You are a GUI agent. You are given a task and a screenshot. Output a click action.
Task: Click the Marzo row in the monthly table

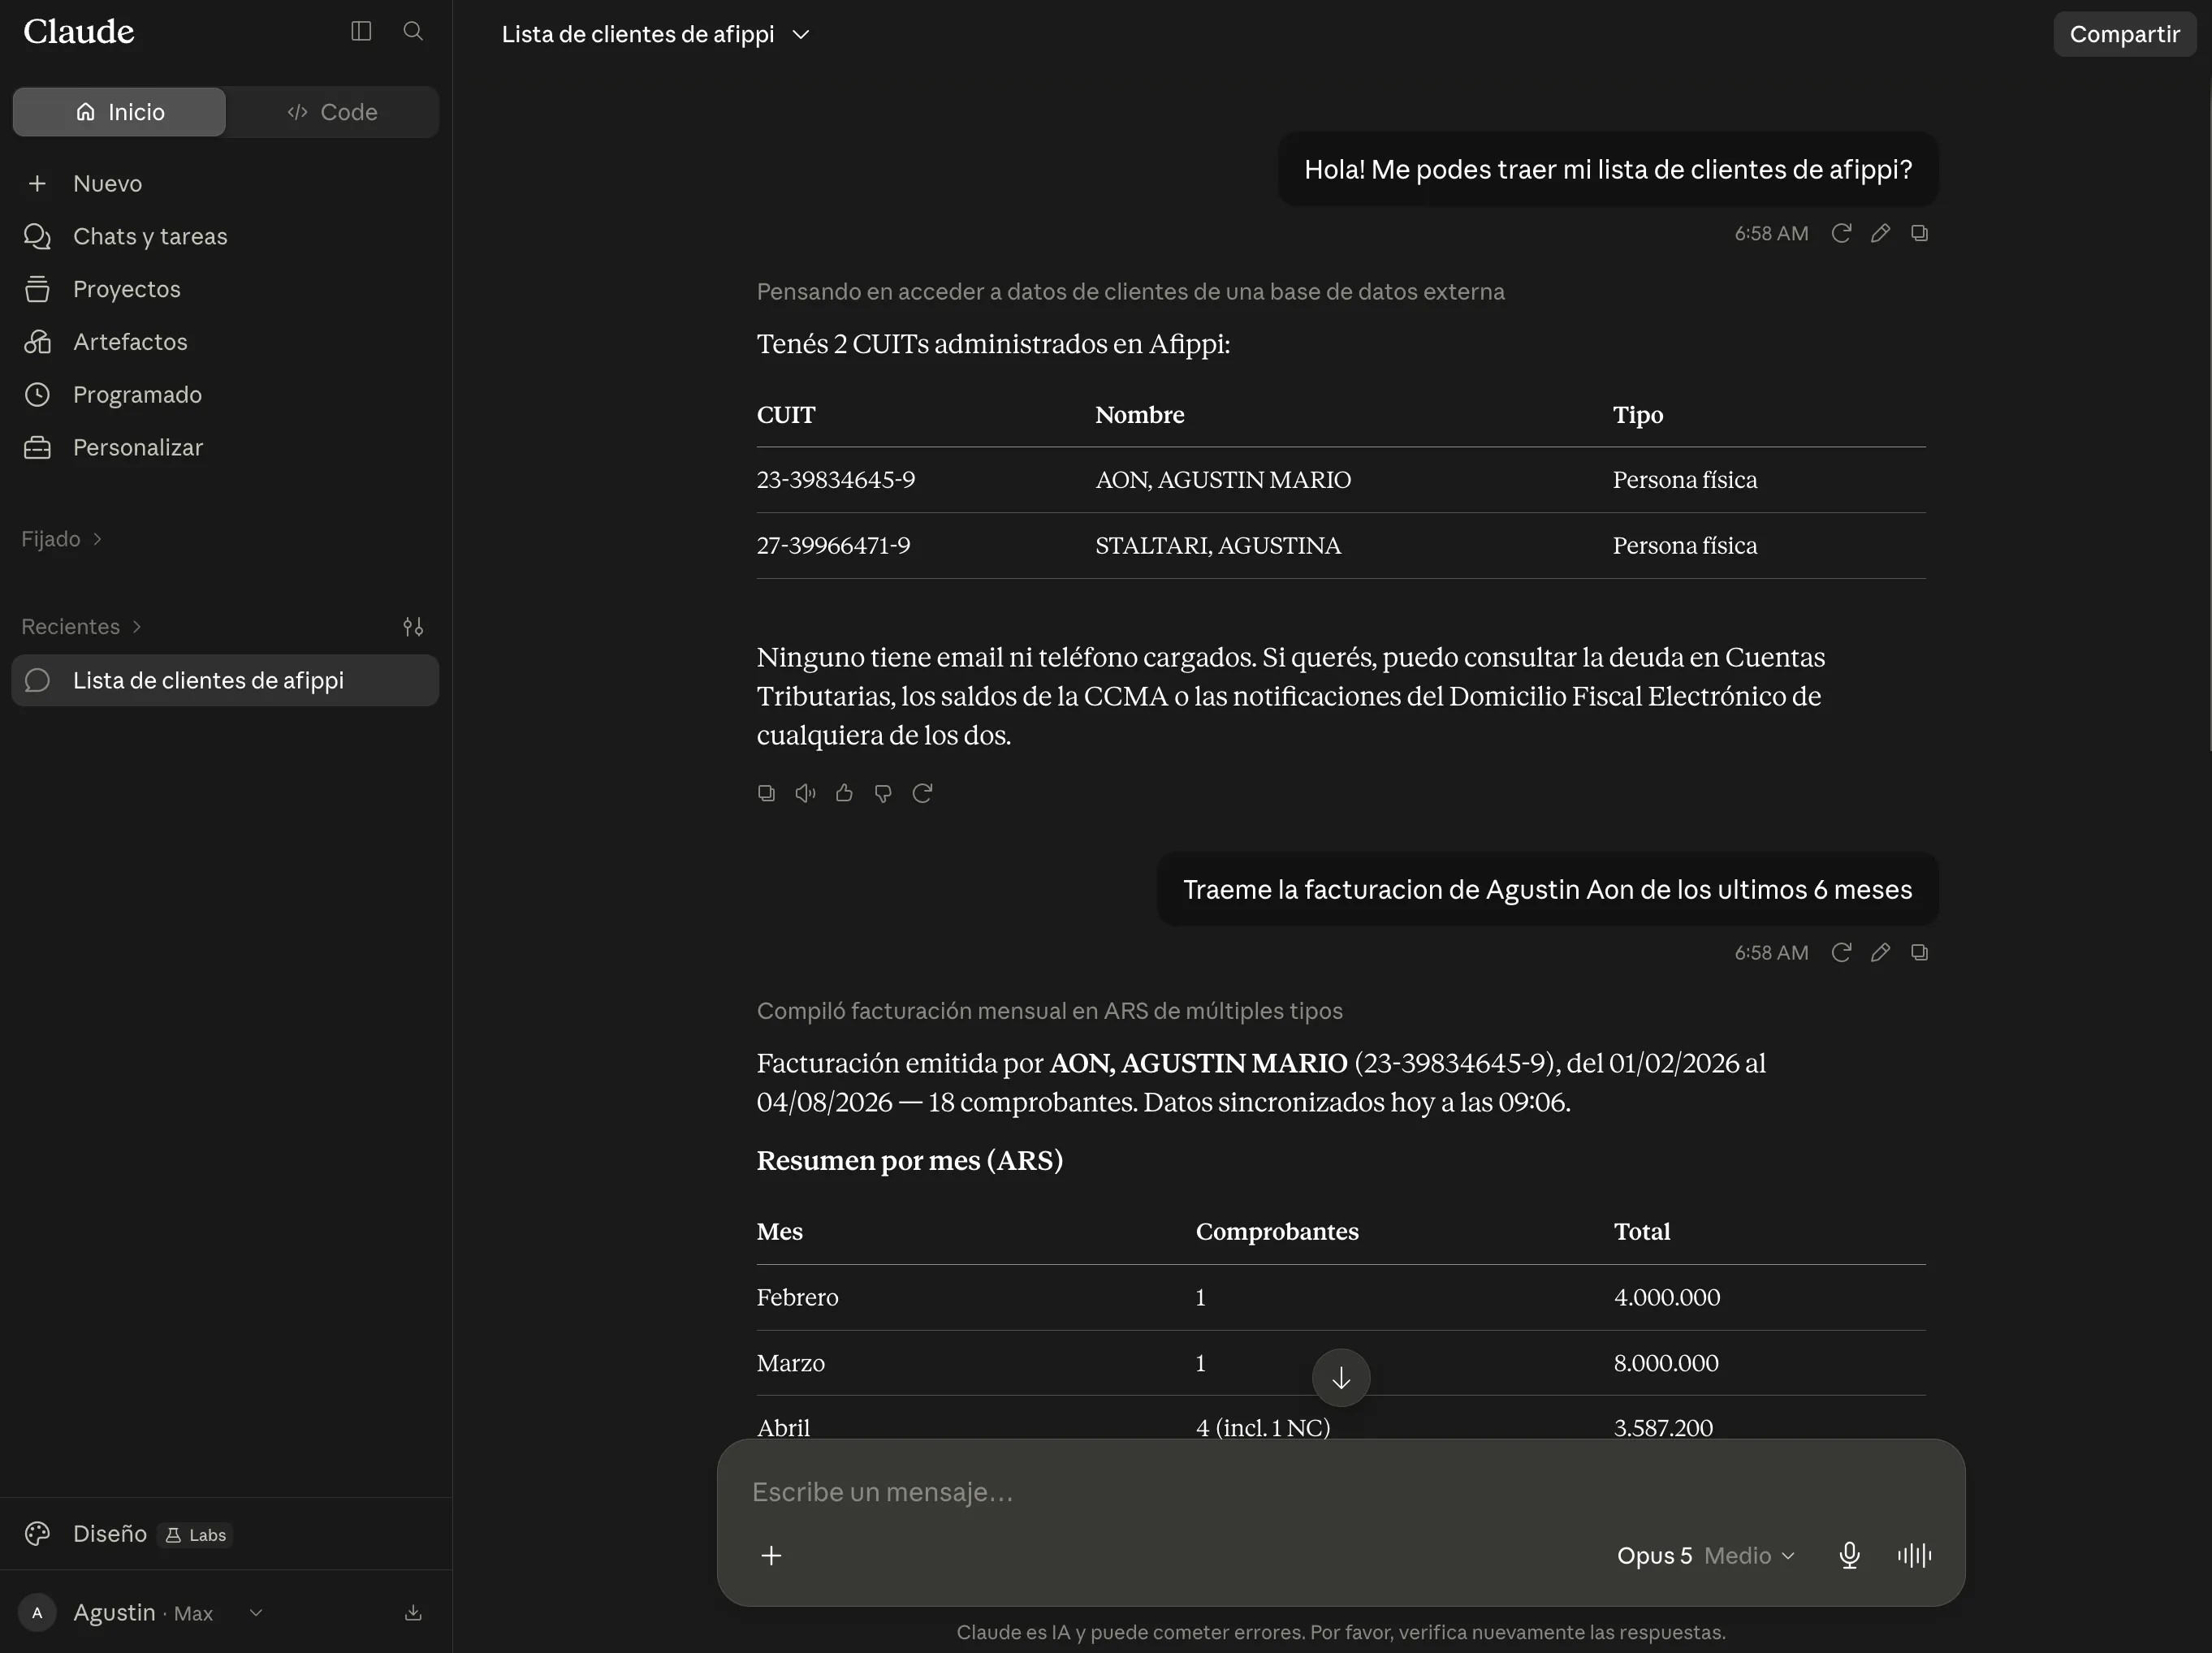coord(1340,1363)
